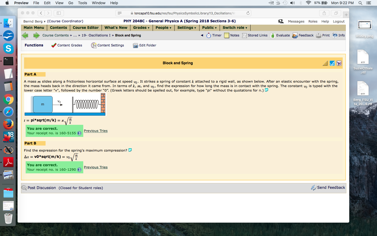Open Content Settings

[108, 45]
